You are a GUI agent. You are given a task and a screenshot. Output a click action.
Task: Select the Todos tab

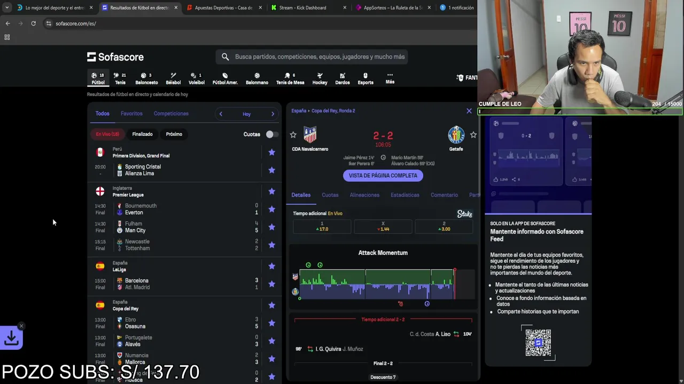point(102,114)
